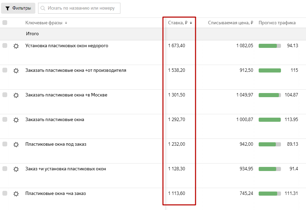The height and width of the screenshot is (210, 306).
Task: Click the bid value 1 113,60
Action: tap(177, 193)
